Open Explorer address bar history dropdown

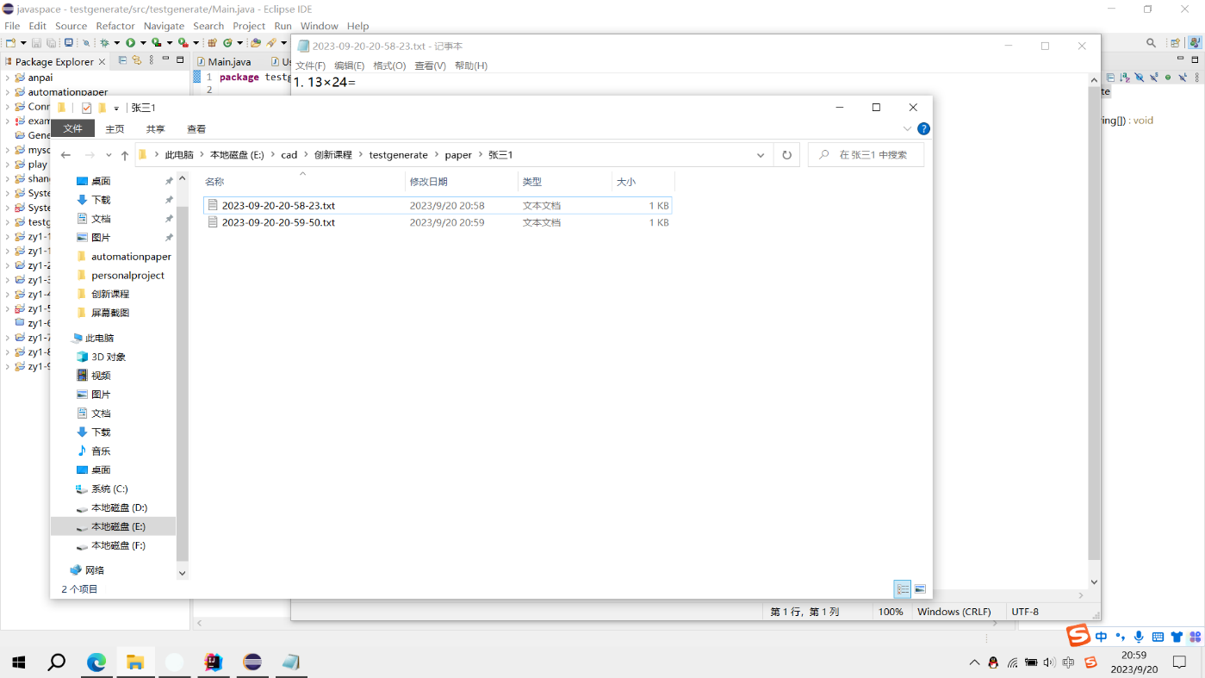761,155
